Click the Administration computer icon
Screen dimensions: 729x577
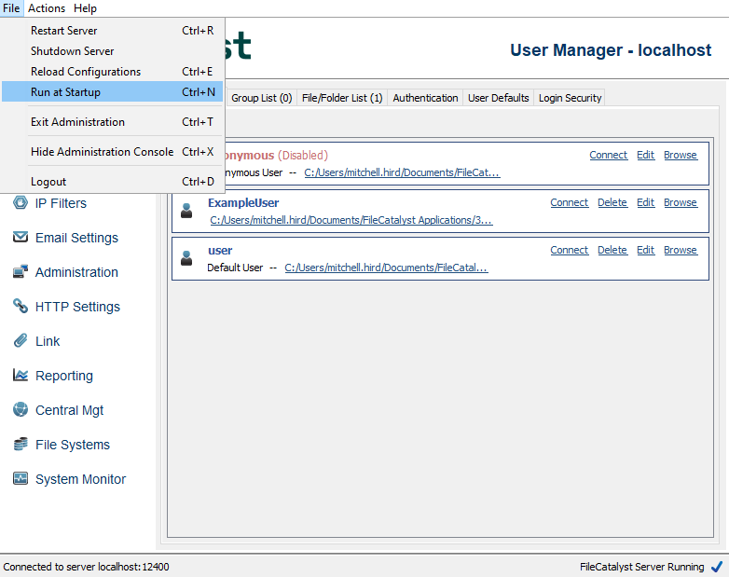click(x=20, y=271)
